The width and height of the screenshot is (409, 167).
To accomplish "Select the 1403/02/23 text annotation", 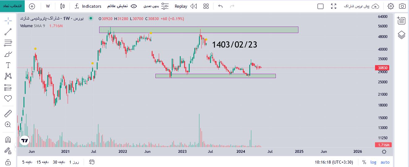I will [234, 45].
